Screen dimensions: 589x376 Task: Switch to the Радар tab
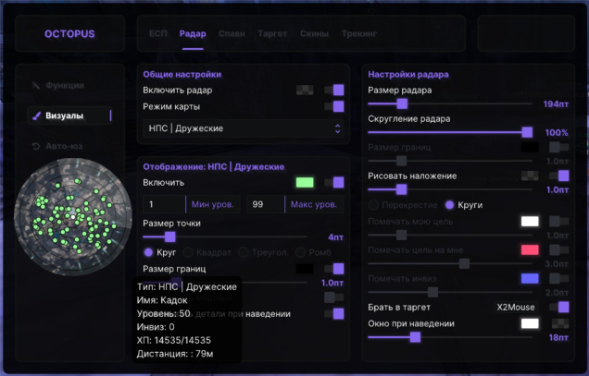pos(193,34)
